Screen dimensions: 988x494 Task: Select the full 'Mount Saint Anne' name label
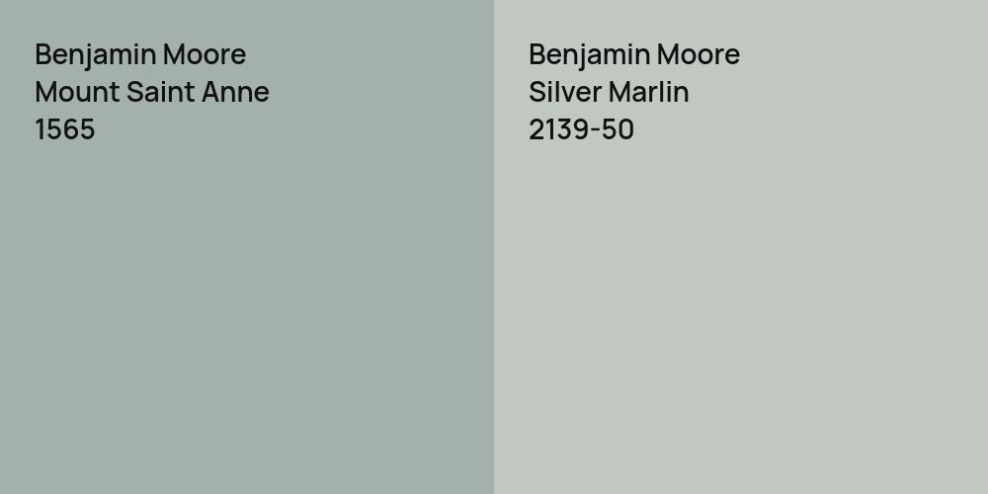tap(152, 92)
